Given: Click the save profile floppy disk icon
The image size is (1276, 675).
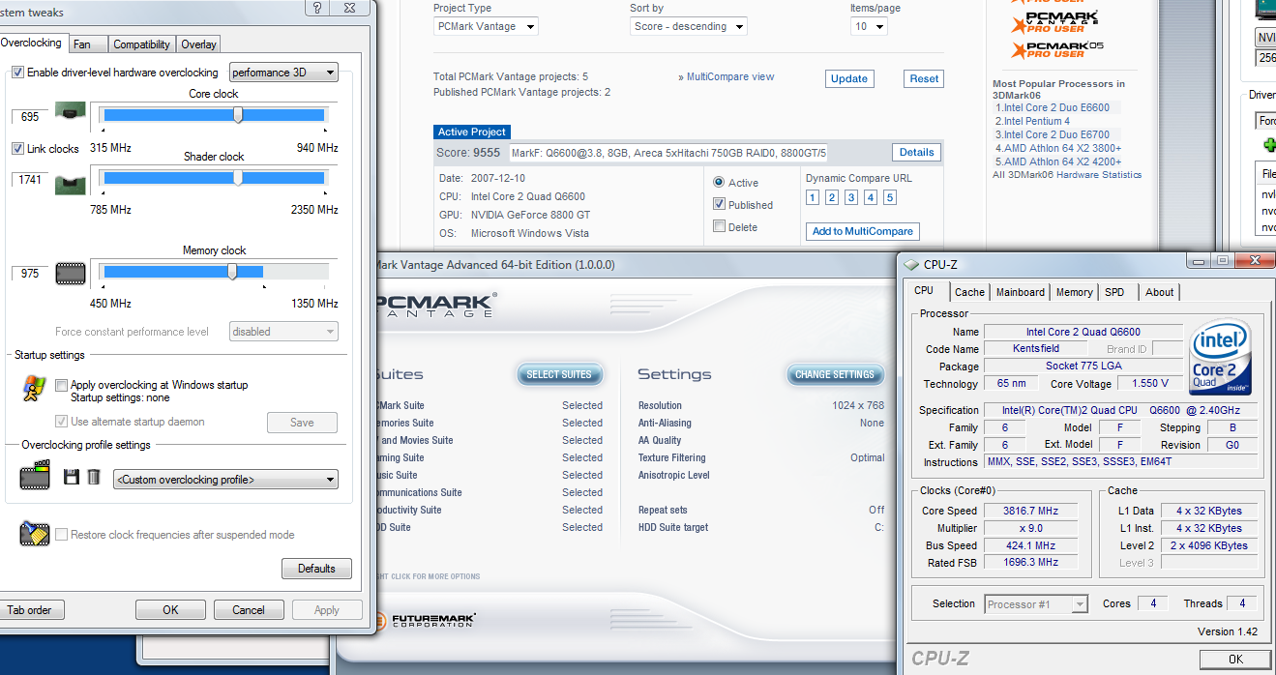Looking at the screenshot, I should (x=72, y=477).
